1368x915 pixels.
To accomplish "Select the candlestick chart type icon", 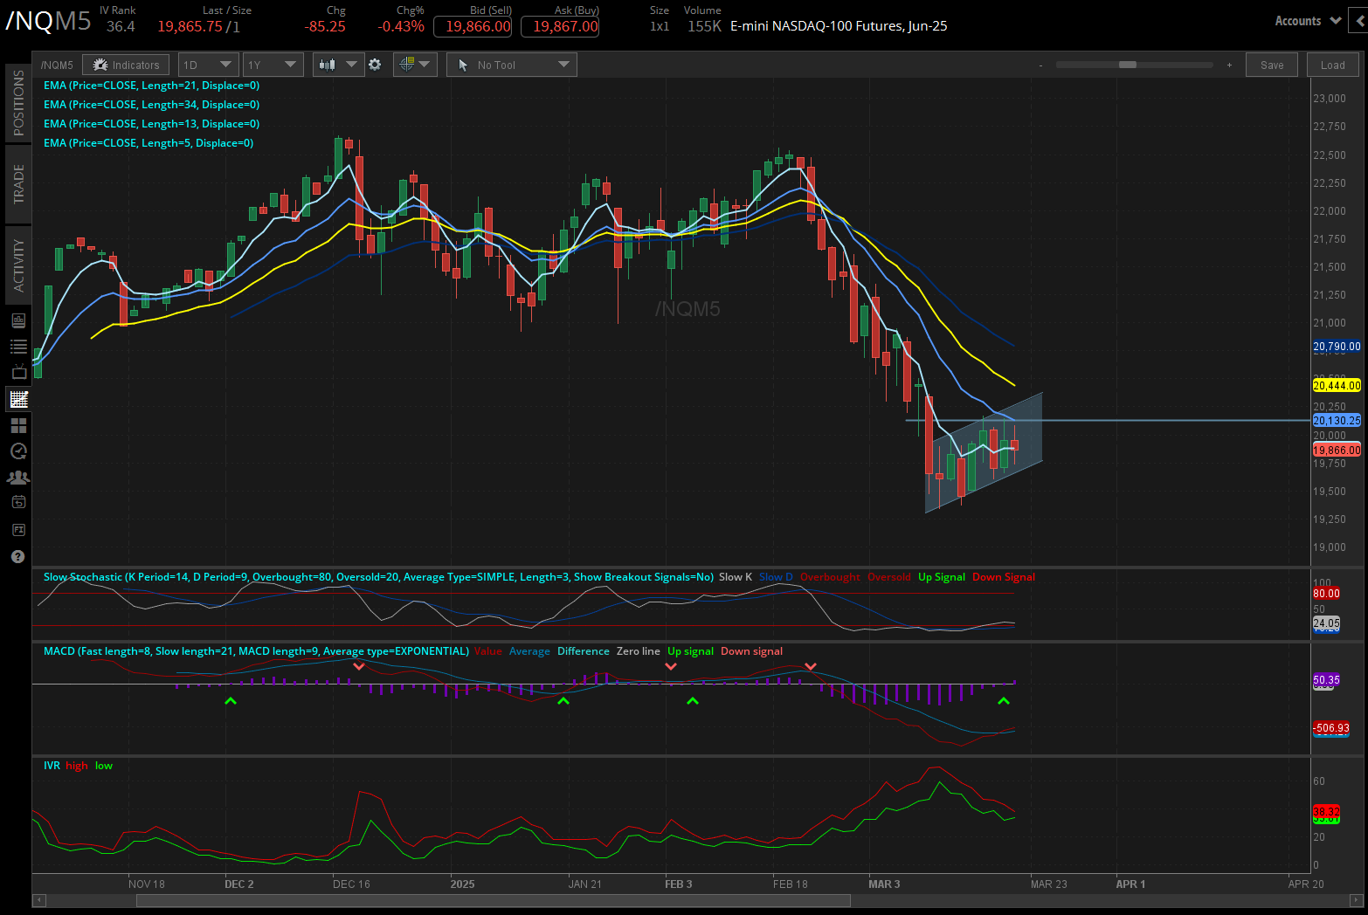I will coord(329,64).
